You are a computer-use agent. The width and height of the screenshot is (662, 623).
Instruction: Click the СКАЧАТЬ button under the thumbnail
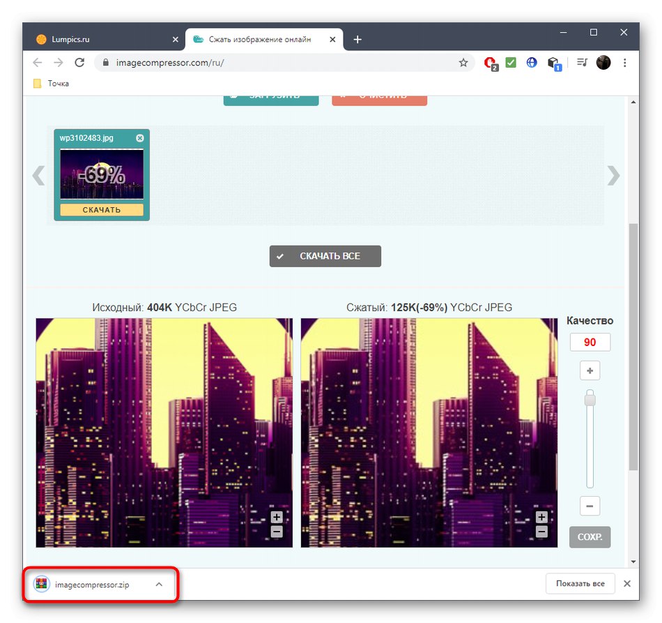pos(102,209)
